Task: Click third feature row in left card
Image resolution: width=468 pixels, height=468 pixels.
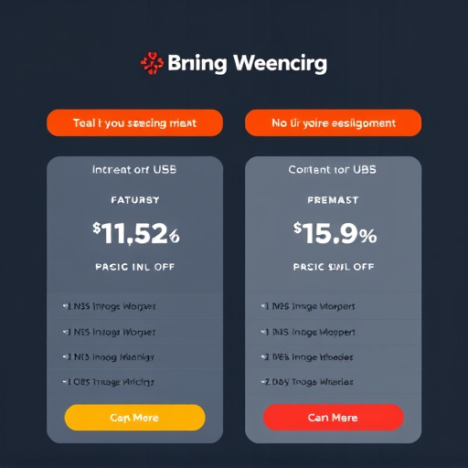Action: click(134, 356)
